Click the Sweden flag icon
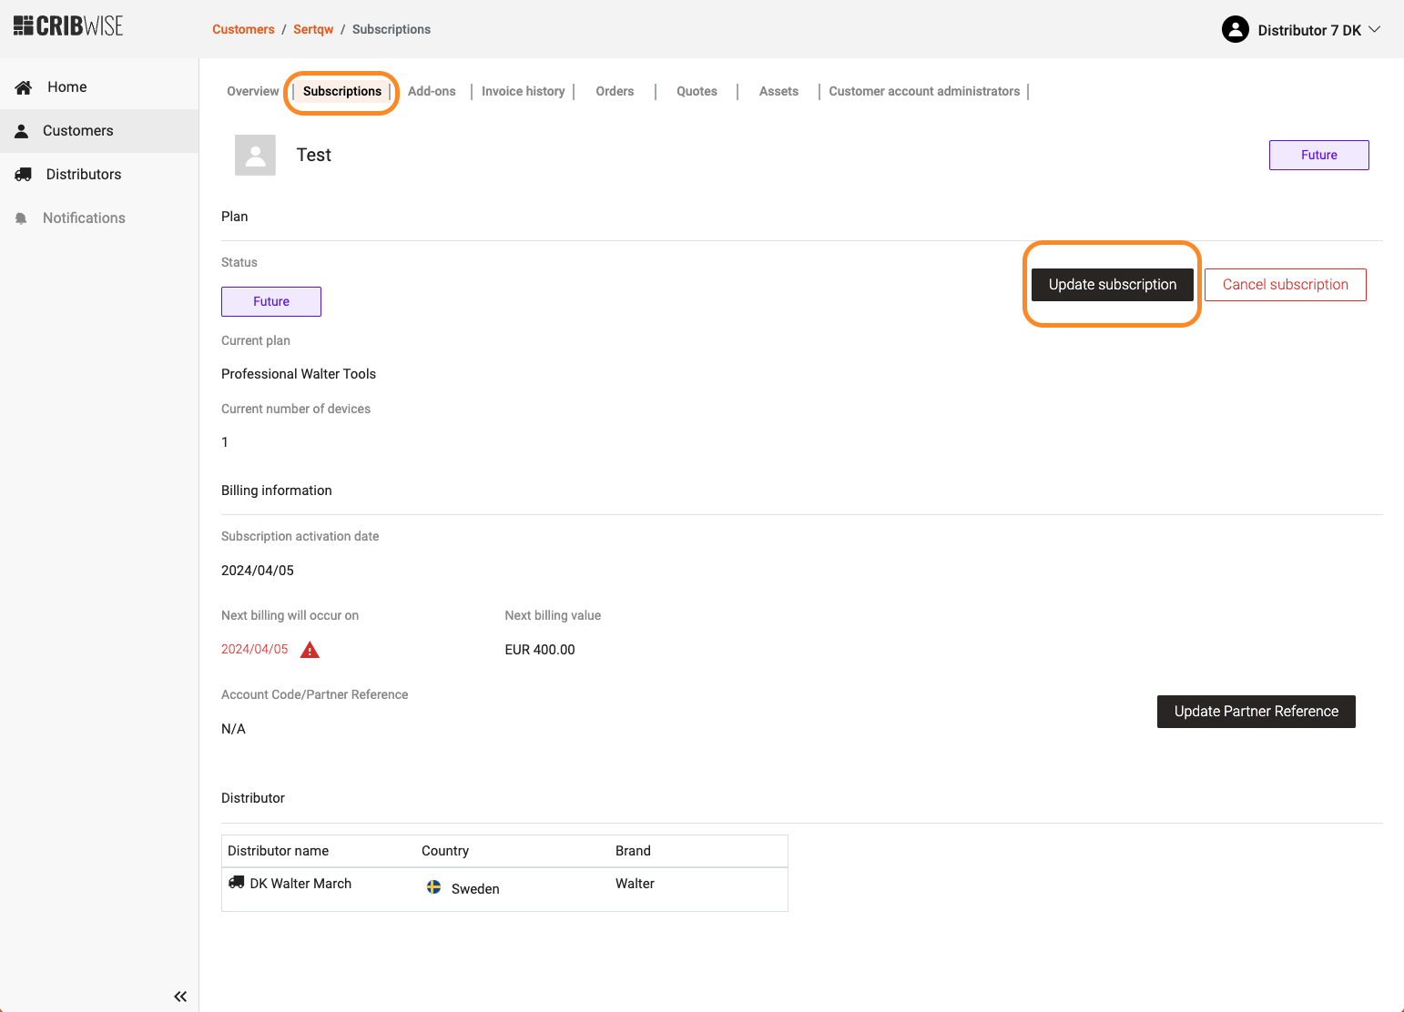The image size is (1404, 1012). tap(434, 887)
